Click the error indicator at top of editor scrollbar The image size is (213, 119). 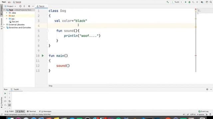pyautogui.click(x=196, y=9)
